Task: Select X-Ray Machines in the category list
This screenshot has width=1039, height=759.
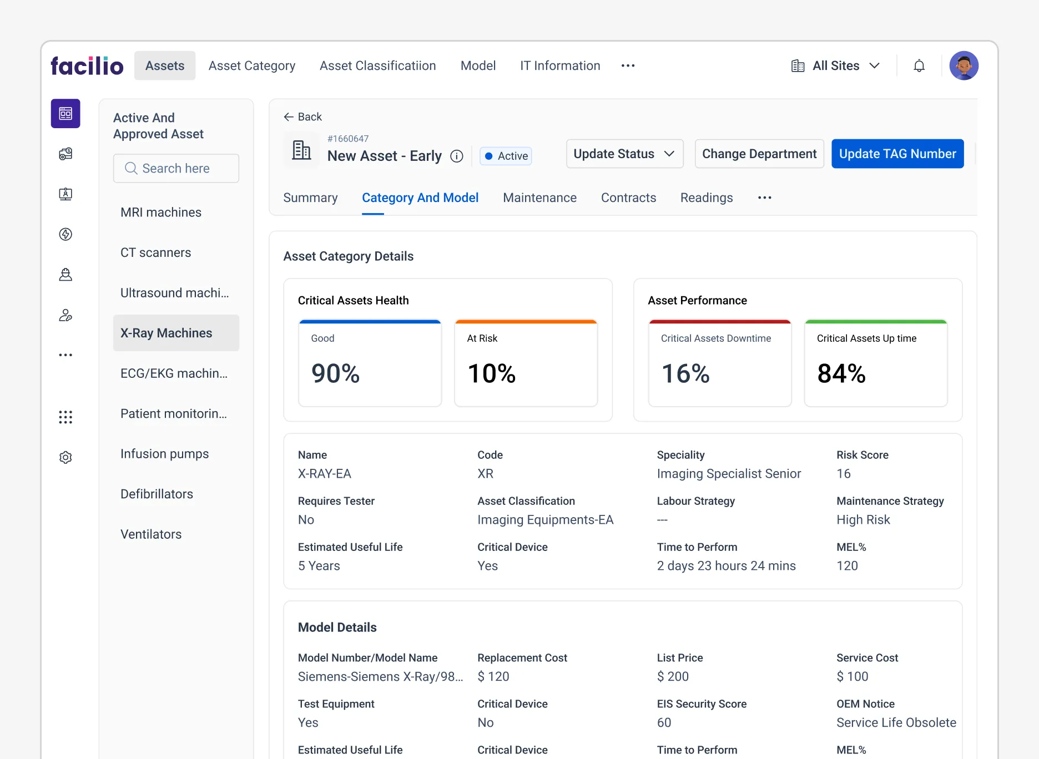Action: click(166, 333)
